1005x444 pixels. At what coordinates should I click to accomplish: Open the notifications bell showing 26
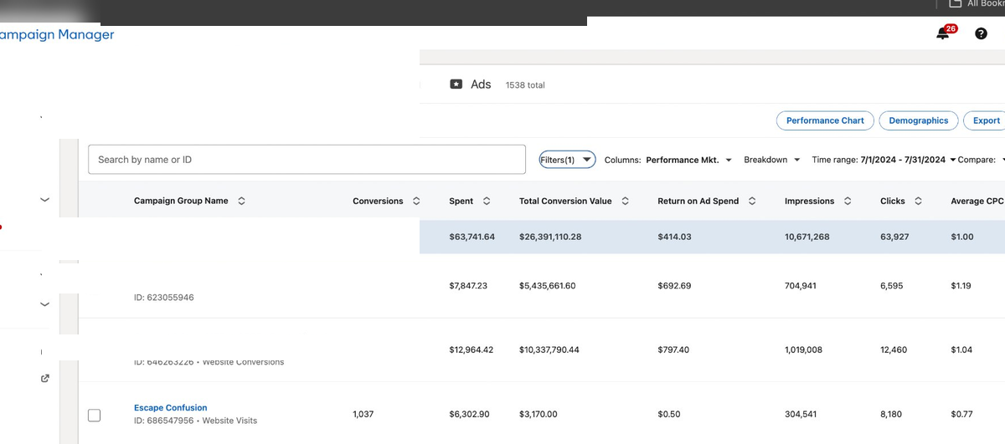945,33
